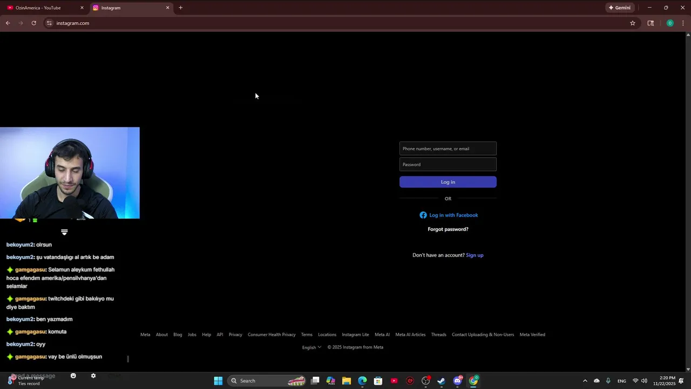Image resolution: width=691 pixels, height=389 pixels.
Task: Open the Meta AI footer link
Action: pos(382,334)
